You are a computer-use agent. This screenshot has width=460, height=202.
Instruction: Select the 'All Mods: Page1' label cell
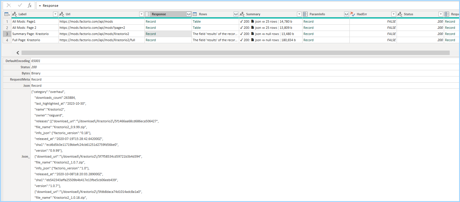pyautogui.click(x=35, y=21)
